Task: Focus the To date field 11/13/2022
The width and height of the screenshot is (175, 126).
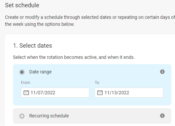Action: 129,93
